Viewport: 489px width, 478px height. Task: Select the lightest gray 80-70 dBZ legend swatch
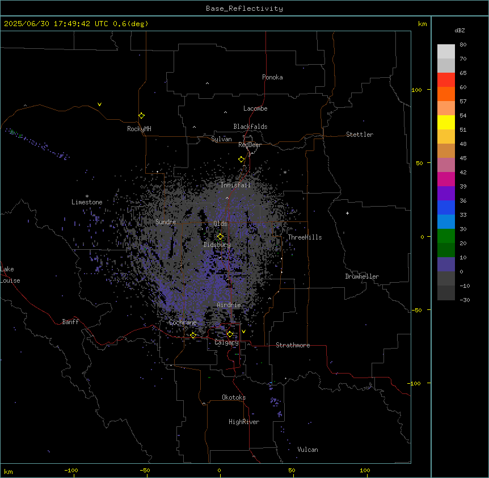(x=446, y=52)
